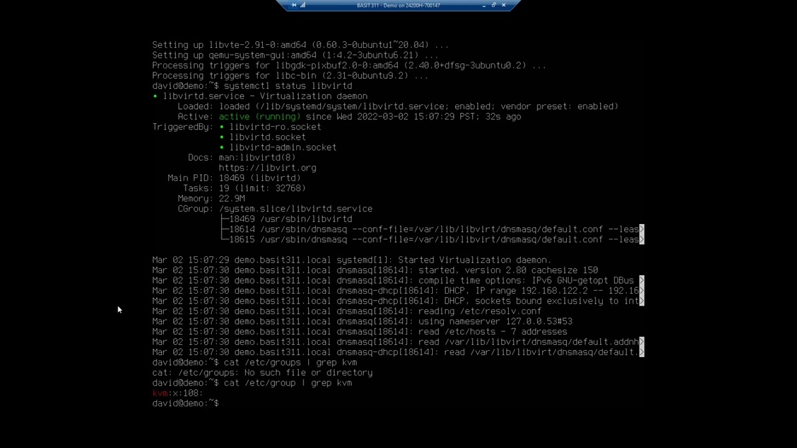Click 'systemctl status libvirtd' command text
The width and height of the screenshot is (797, 448).
click(x=288, y=86)
